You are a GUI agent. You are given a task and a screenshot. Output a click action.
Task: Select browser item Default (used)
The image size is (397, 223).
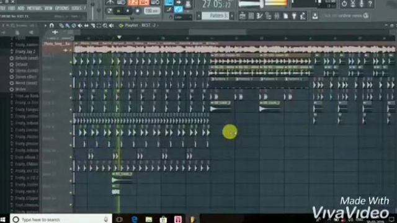pyautogui.click(x=26, y=58)
